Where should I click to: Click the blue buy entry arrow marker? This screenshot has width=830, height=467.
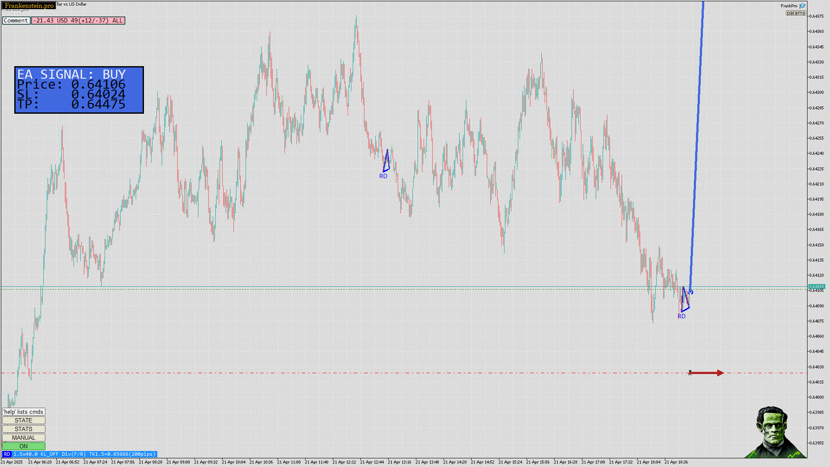(x=691, y=292)
